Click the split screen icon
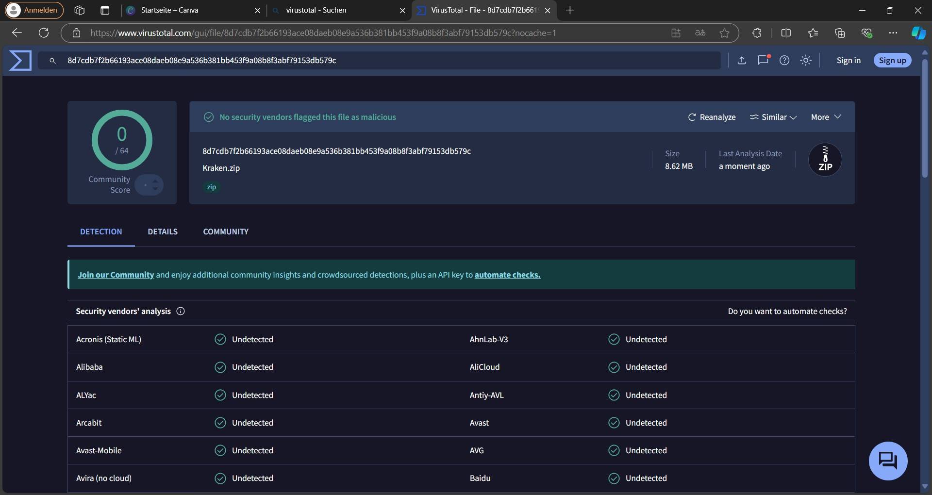932x495 pixels. 786,33
